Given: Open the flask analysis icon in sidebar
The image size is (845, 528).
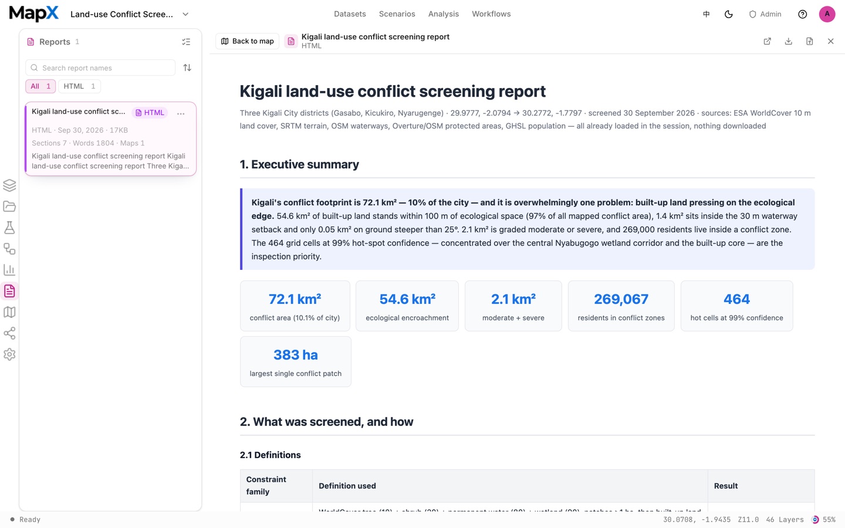Looking at the screenshot, I should tap(9, 228).
